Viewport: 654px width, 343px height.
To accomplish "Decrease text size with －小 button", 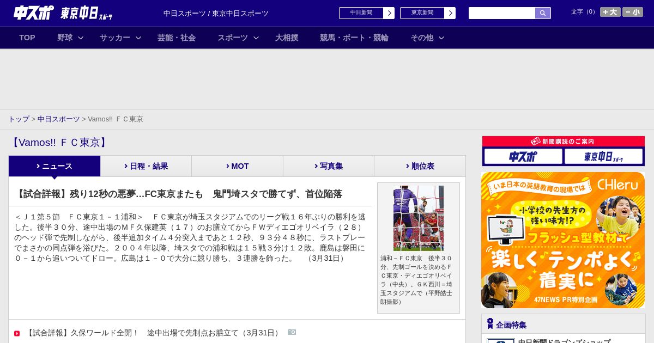I will [633, 12].
